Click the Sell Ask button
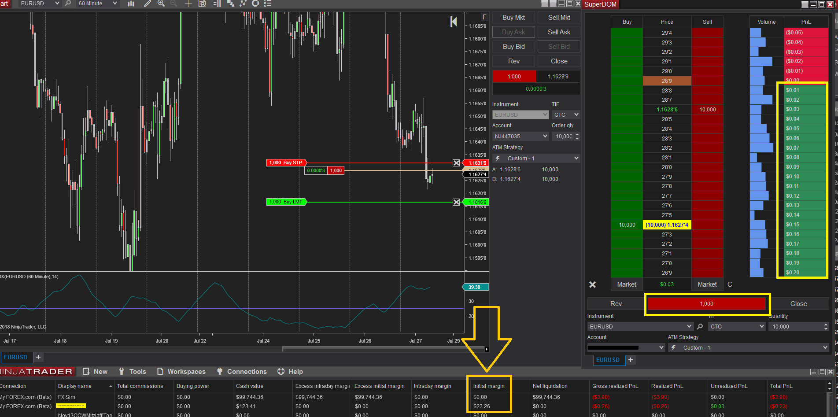838x417 pixels. point(559,32)
